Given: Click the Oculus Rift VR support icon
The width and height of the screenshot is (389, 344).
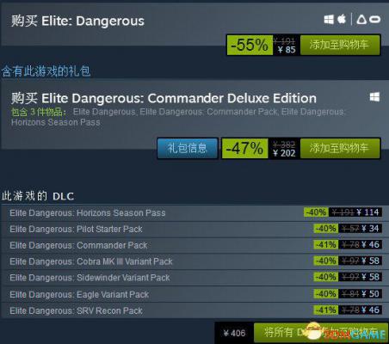Looking at the screenshot, I should 374,20.
